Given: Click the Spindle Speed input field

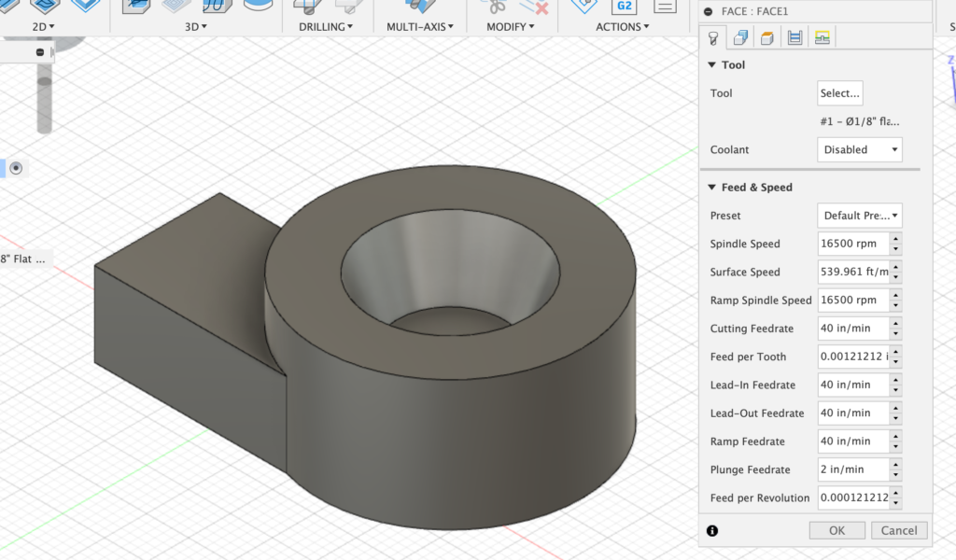Looking at the screenshot, I should coord(851,244).
